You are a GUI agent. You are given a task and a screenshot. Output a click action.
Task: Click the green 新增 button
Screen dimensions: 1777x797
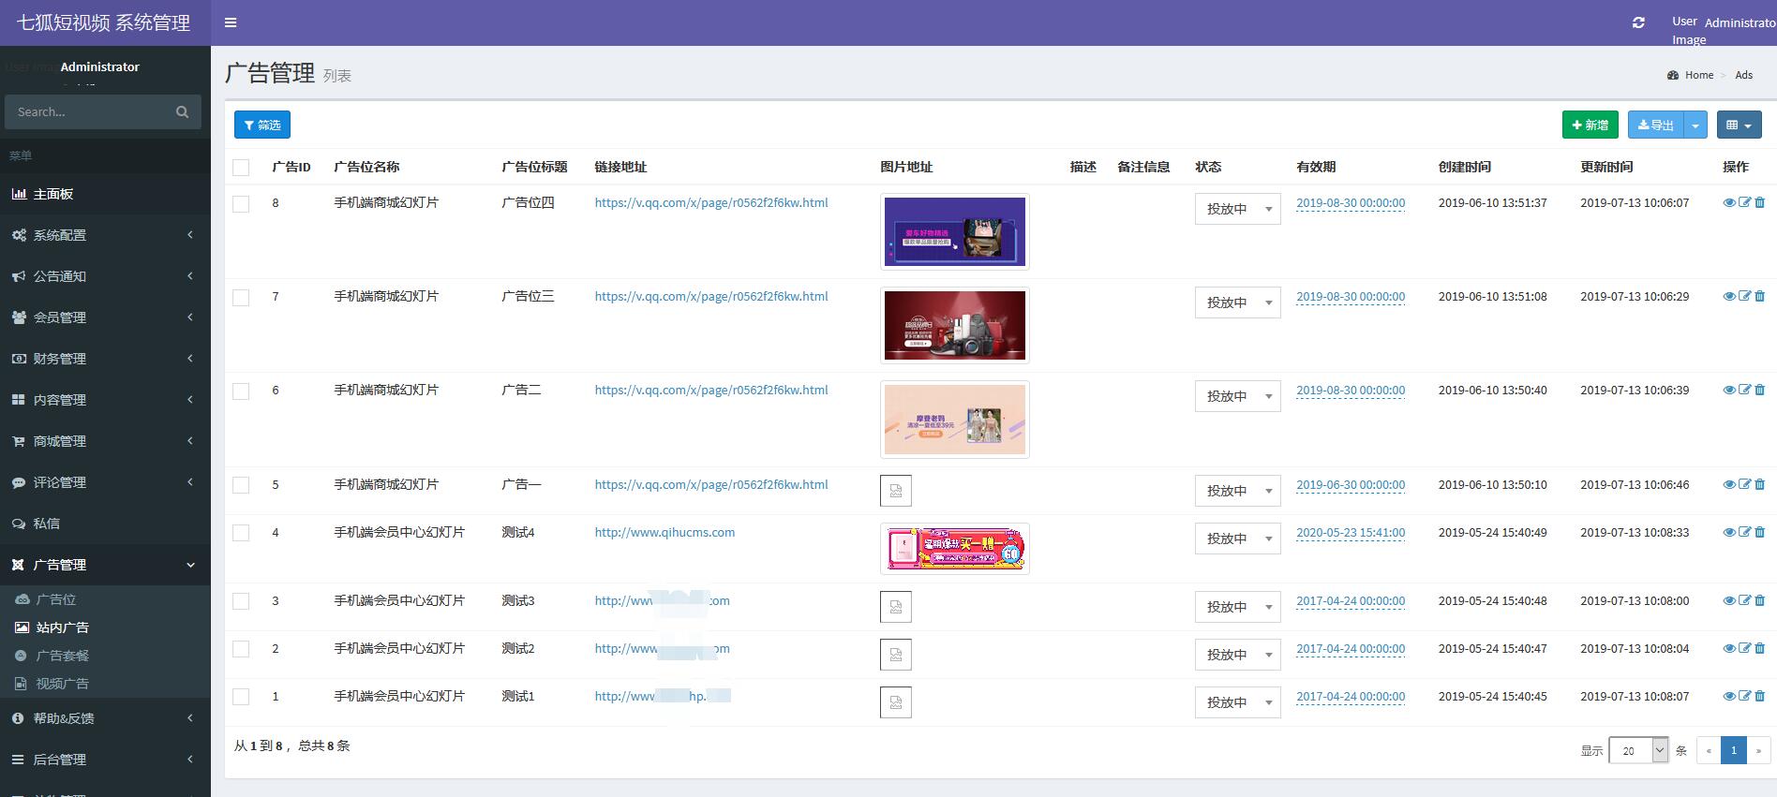pyautogui.click(x=1590, y=125)
